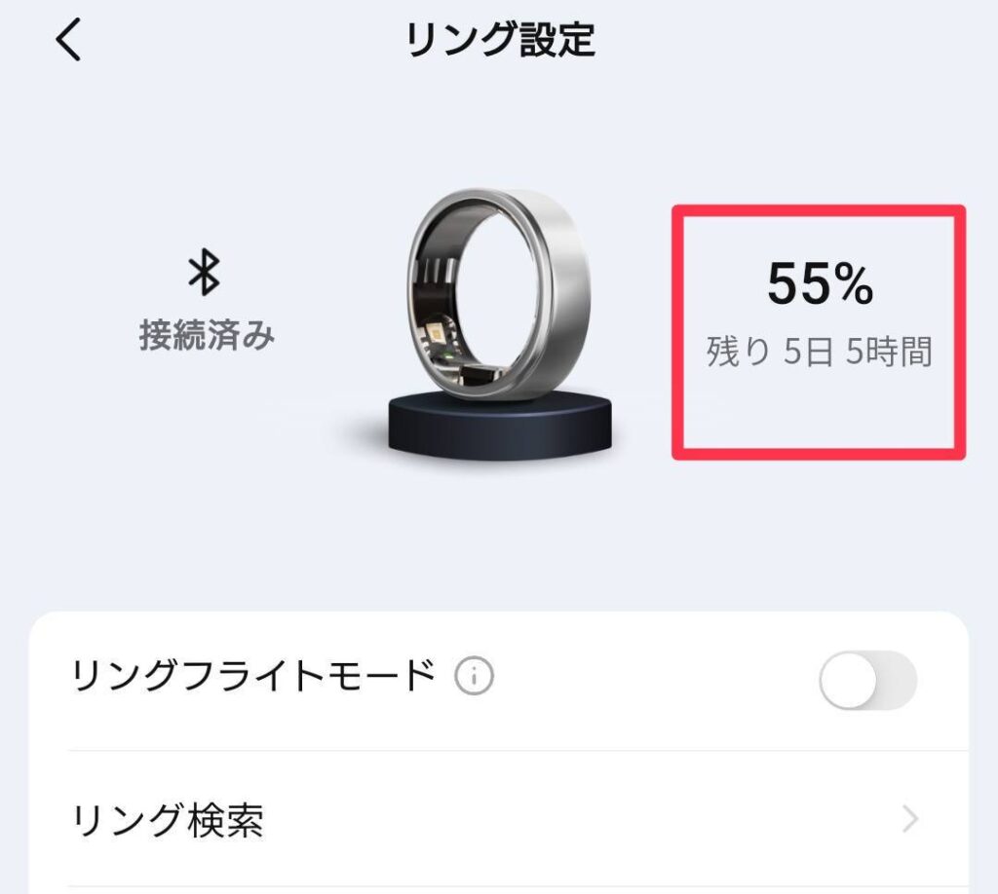Click the divider line above リング検索
Viewport: 998px width, 894px height.
[517, 751]
